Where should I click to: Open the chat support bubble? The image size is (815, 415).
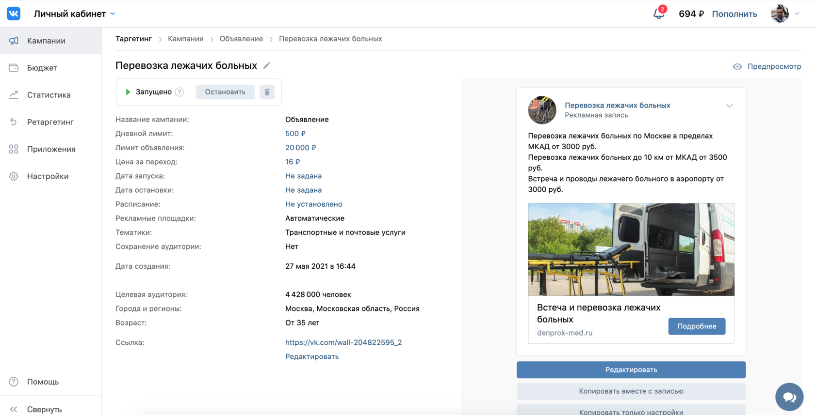click(789, 397)
